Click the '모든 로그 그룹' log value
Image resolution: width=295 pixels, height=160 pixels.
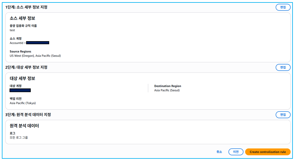point(19,137)
